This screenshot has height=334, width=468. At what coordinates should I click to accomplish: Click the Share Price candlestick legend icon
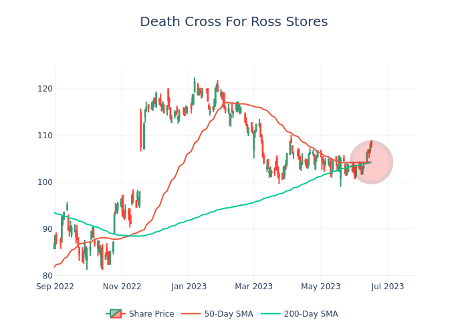click(116, 314)
